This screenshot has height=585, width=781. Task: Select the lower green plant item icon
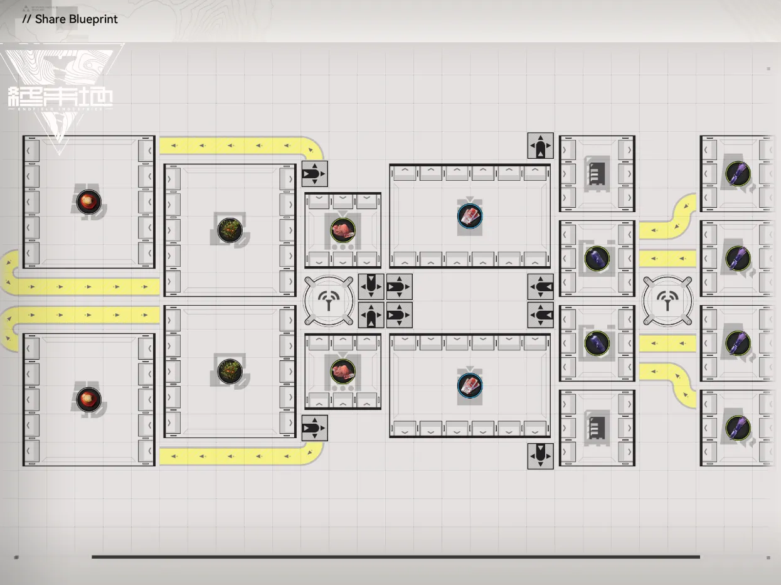pos(229,371)
